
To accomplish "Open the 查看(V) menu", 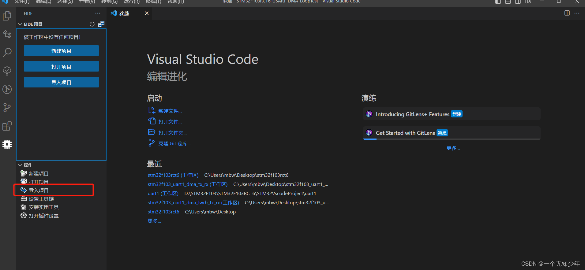I will point(87,2).
